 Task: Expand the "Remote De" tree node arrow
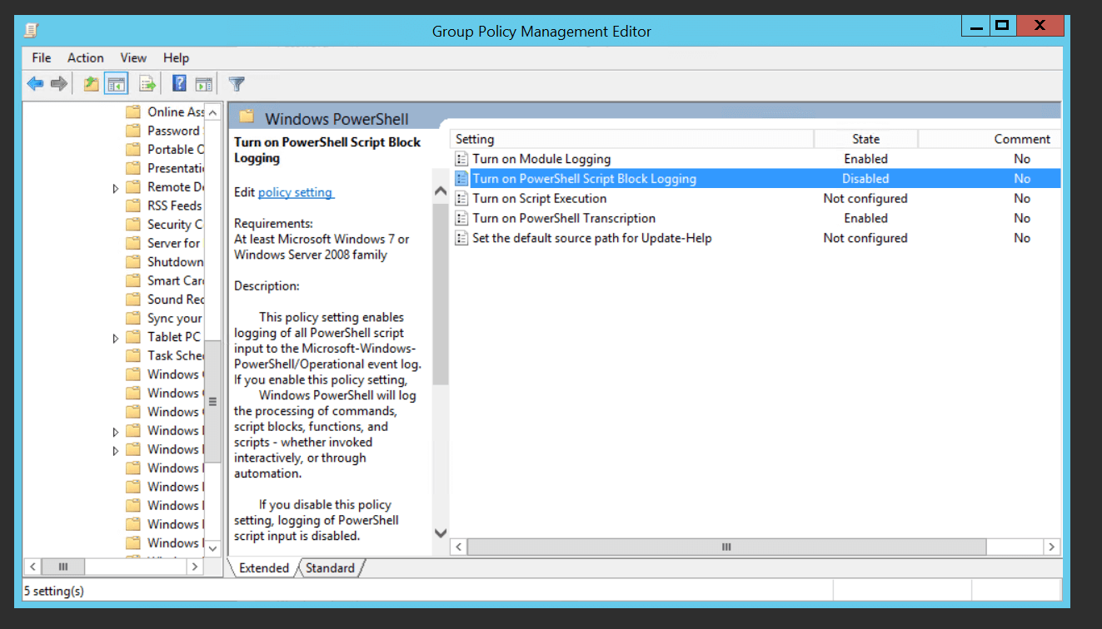[x=116, y=188]
